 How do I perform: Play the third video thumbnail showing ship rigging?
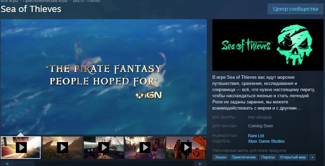(x=104, y=148)
